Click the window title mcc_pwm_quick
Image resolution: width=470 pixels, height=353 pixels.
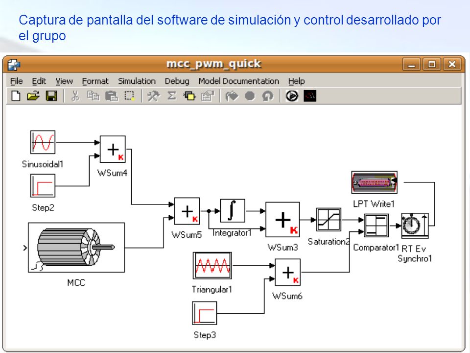click(x=214, y=64)
